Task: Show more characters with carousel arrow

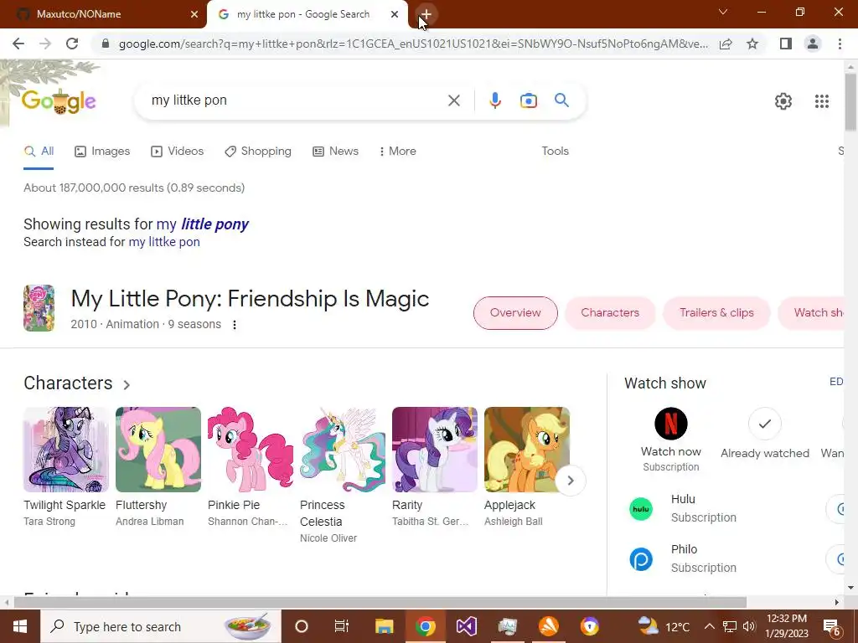Action: pos(570,481)
